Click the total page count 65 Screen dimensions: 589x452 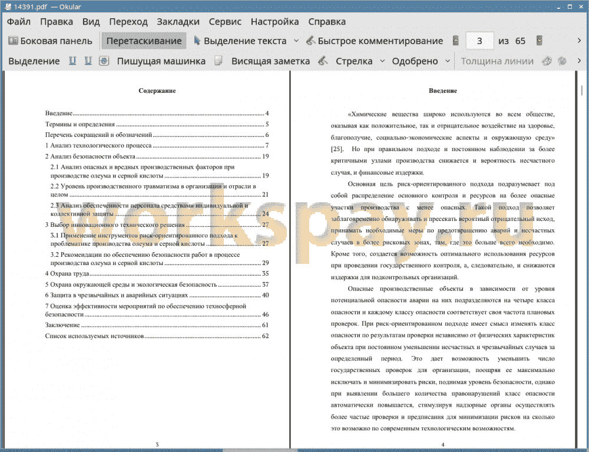tap(520, 41)
